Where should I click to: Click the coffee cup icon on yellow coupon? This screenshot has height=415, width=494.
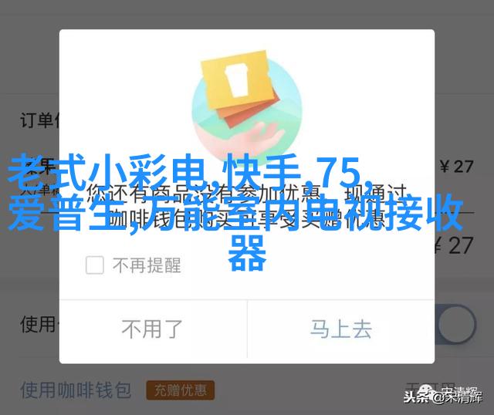click(239, 79)
